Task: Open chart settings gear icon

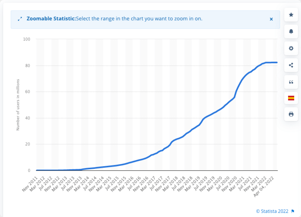Action: click(x=291, y=48)
